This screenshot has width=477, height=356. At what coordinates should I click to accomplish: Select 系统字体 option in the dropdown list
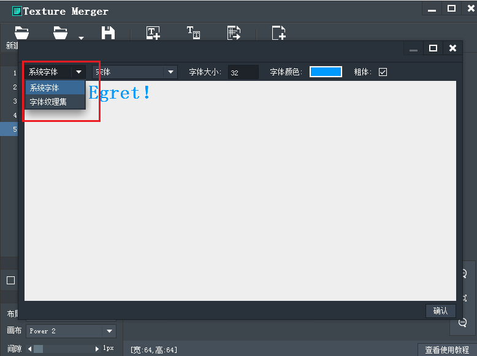coord(55,88)
